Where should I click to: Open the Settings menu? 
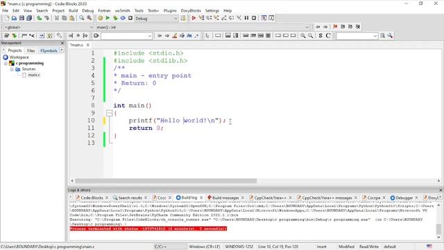pos(212,10)
